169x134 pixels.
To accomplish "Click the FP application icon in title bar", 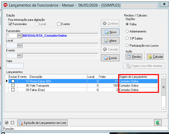I will (x=5, y=5).
